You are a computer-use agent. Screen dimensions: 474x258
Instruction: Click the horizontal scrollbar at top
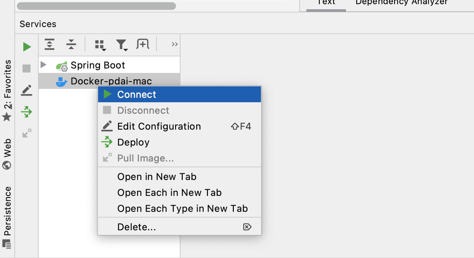point(96,6)
